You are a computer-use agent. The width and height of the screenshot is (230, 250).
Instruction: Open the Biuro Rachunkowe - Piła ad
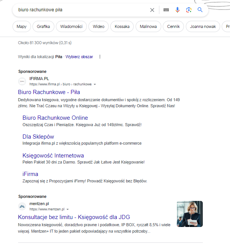tap(49, 92)
